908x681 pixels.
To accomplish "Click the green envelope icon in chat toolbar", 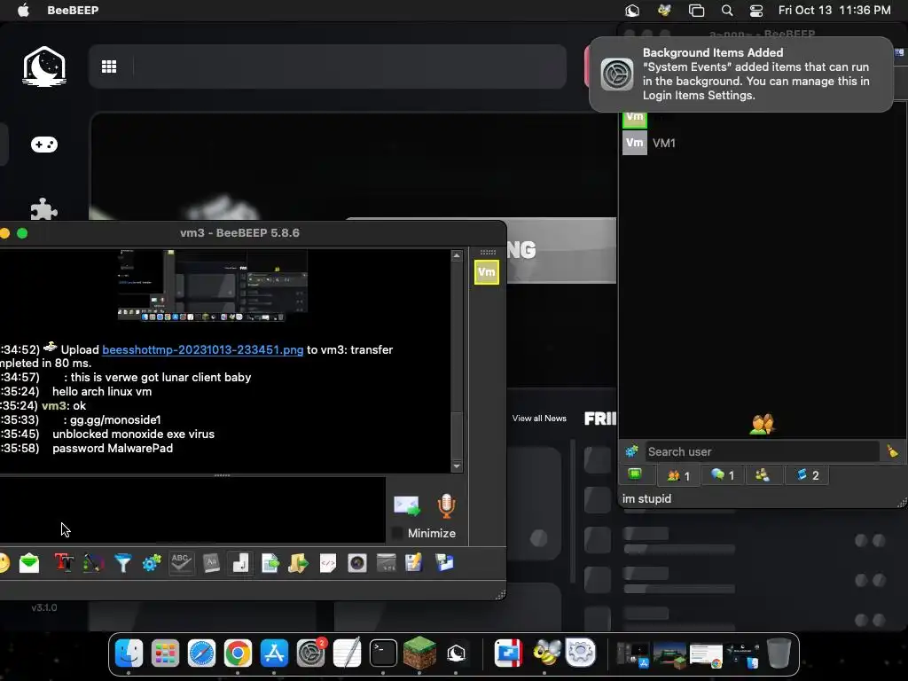I will point(29,563).
